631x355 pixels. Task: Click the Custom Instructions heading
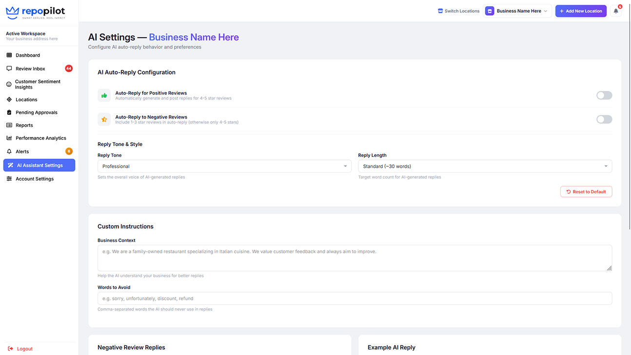click(x=125, y=226)
